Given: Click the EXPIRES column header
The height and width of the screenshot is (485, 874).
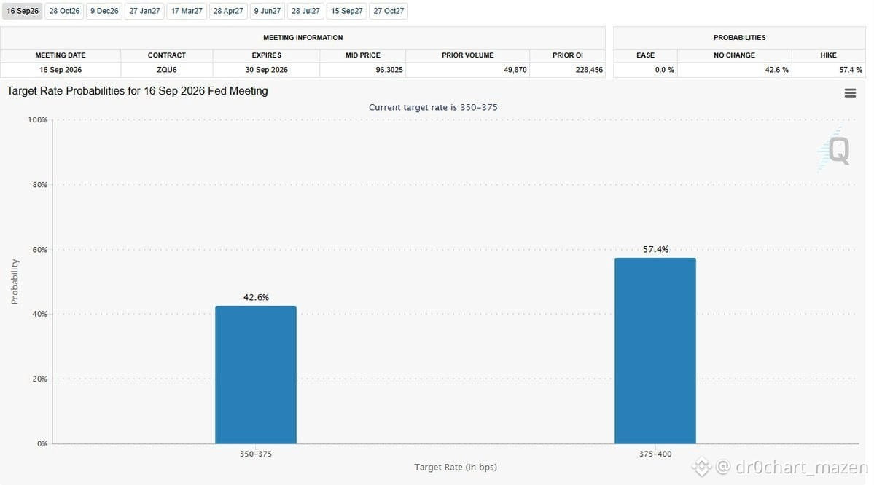Looking at the screenshot, I should click(x=267, y=55).
